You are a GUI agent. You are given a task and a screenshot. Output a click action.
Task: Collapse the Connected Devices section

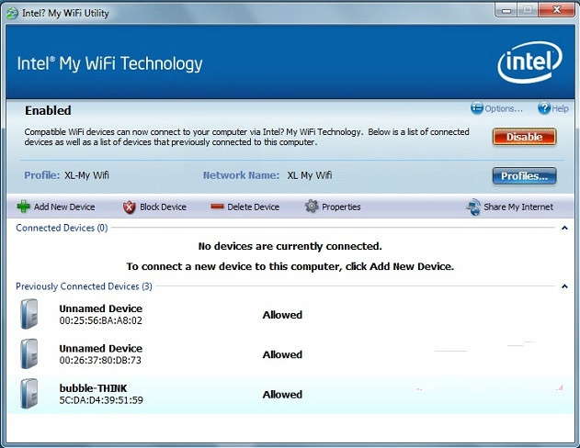click(x=564, y=228)
